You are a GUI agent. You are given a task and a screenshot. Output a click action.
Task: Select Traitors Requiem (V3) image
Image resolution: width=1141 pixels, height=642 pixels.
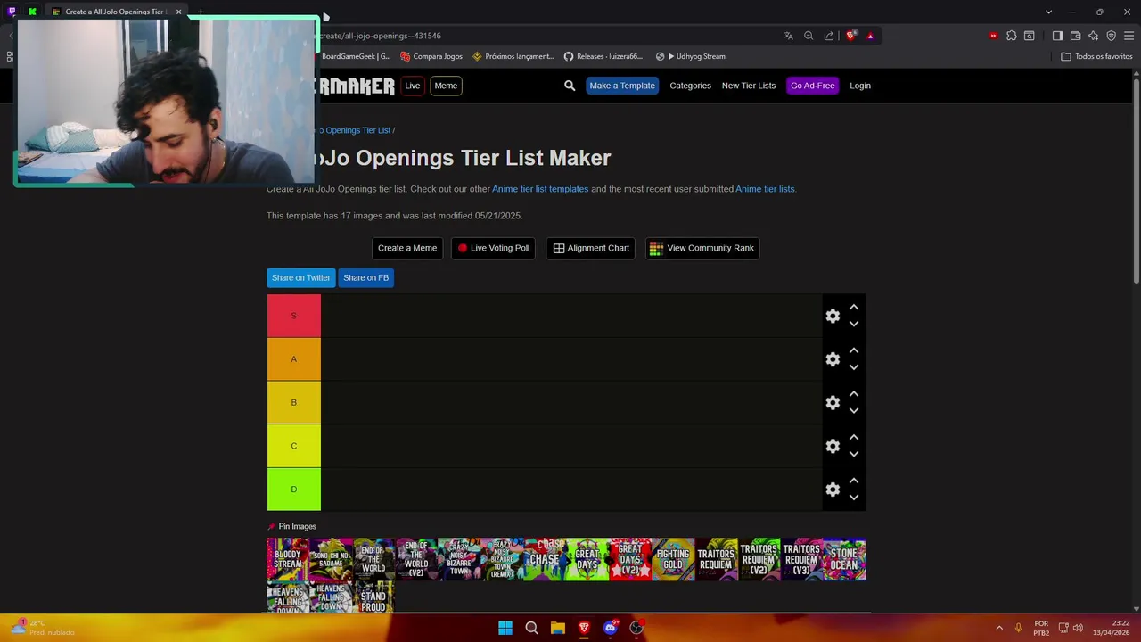tap(801, 559)
